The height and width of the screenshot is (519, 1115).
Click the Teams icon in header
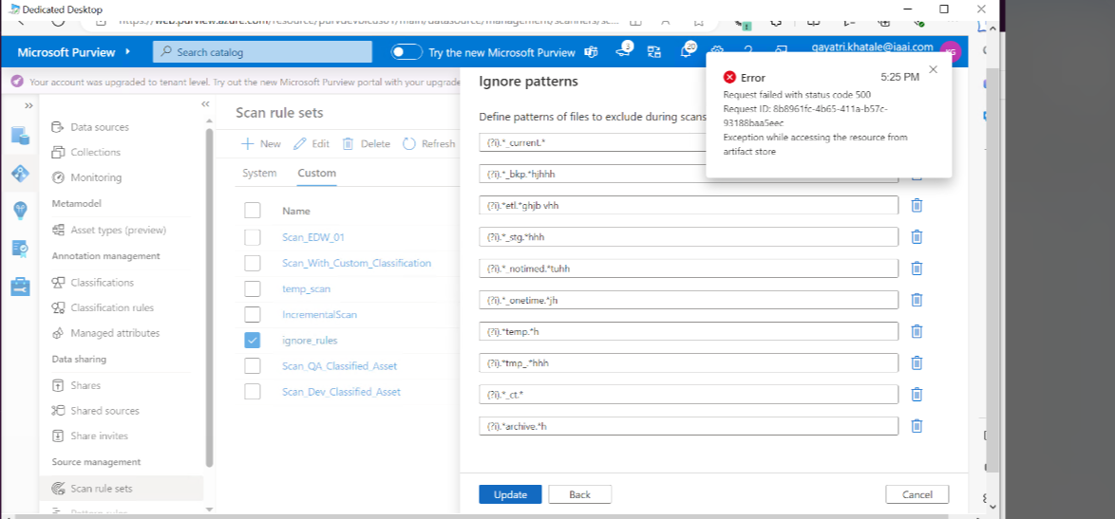pyautogui.click(x=590, y=52)
